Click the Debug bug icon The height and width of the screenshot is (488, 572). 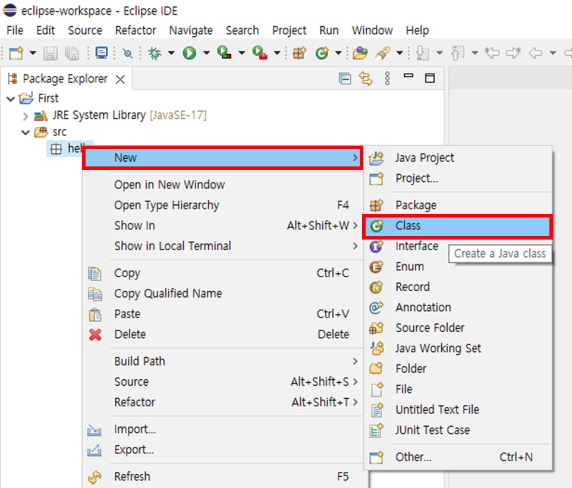tap(155, 53)
